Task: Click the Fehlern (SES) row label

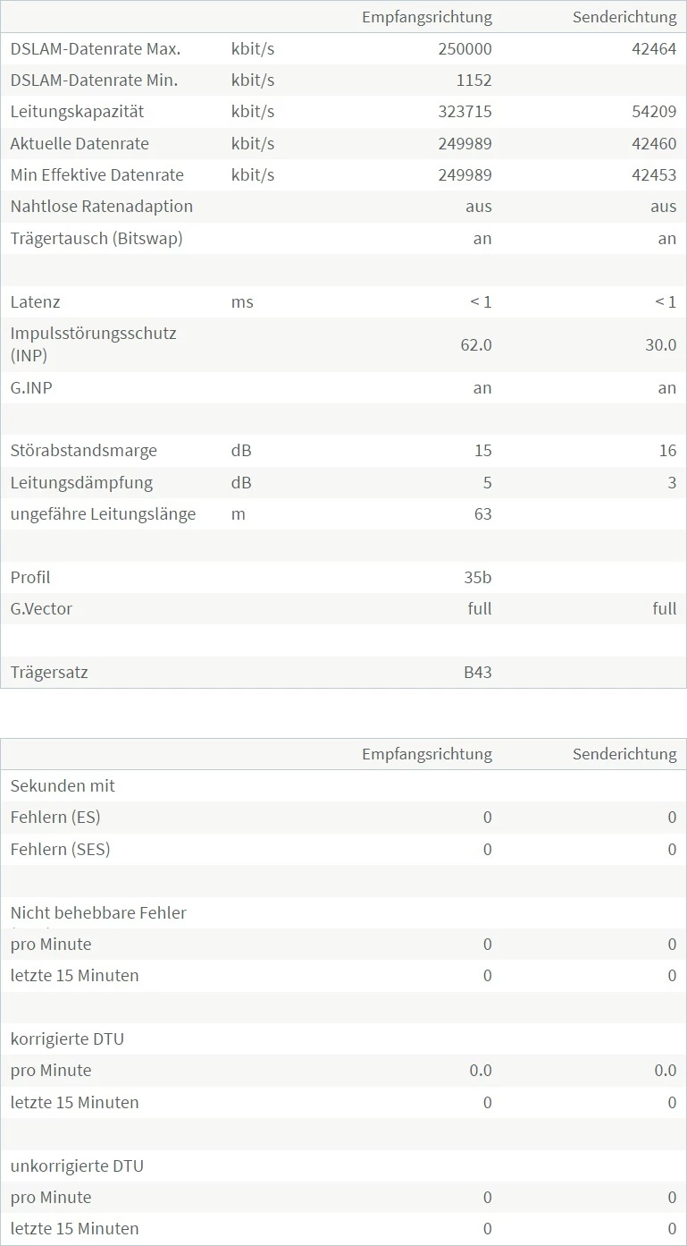Action: tap(61, 849)
